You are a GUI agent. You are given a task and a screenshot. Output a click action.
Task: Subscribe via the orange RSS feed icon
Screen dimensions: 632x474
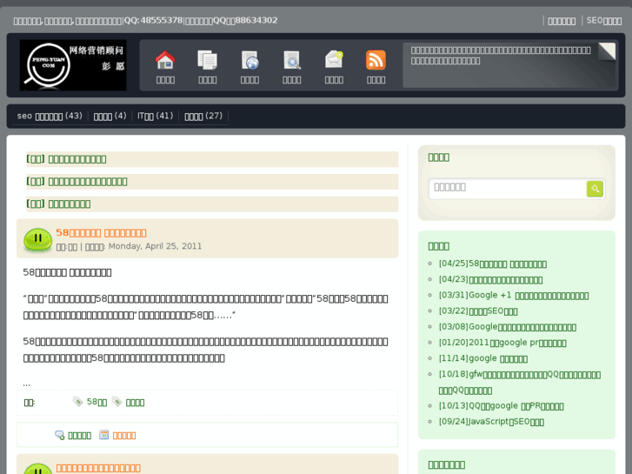tap(376, 60)
